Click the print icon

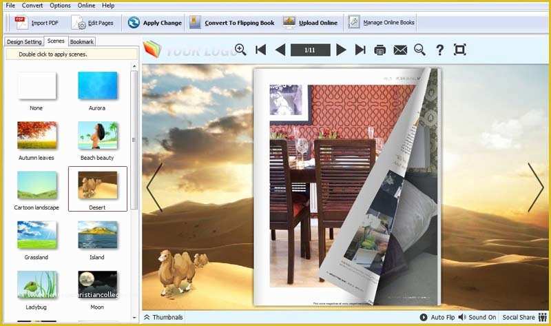[x=380, y=50]
